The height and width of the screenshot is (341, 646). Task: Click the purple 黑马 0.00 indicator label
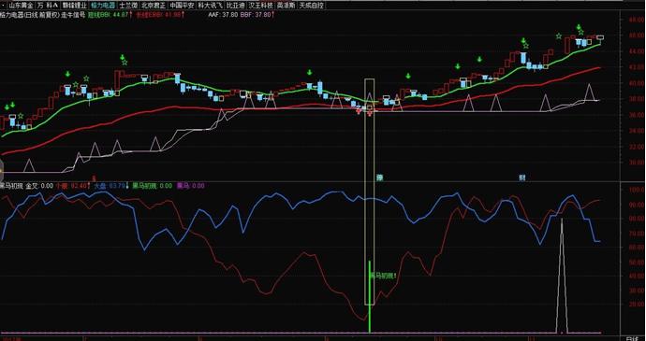(x=190, y=186)
